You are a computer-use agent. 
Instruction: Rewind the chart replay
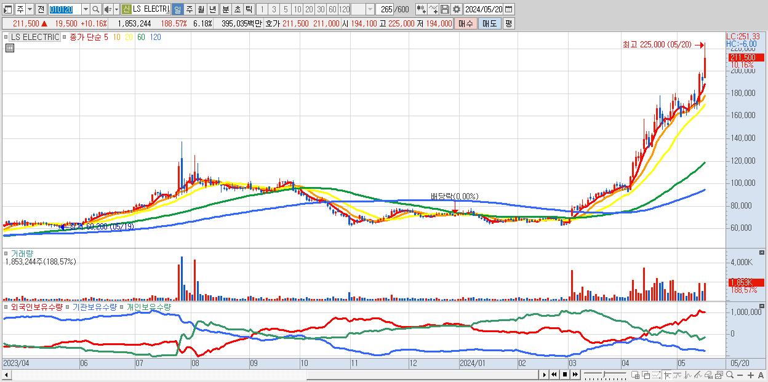click(554, 375)
